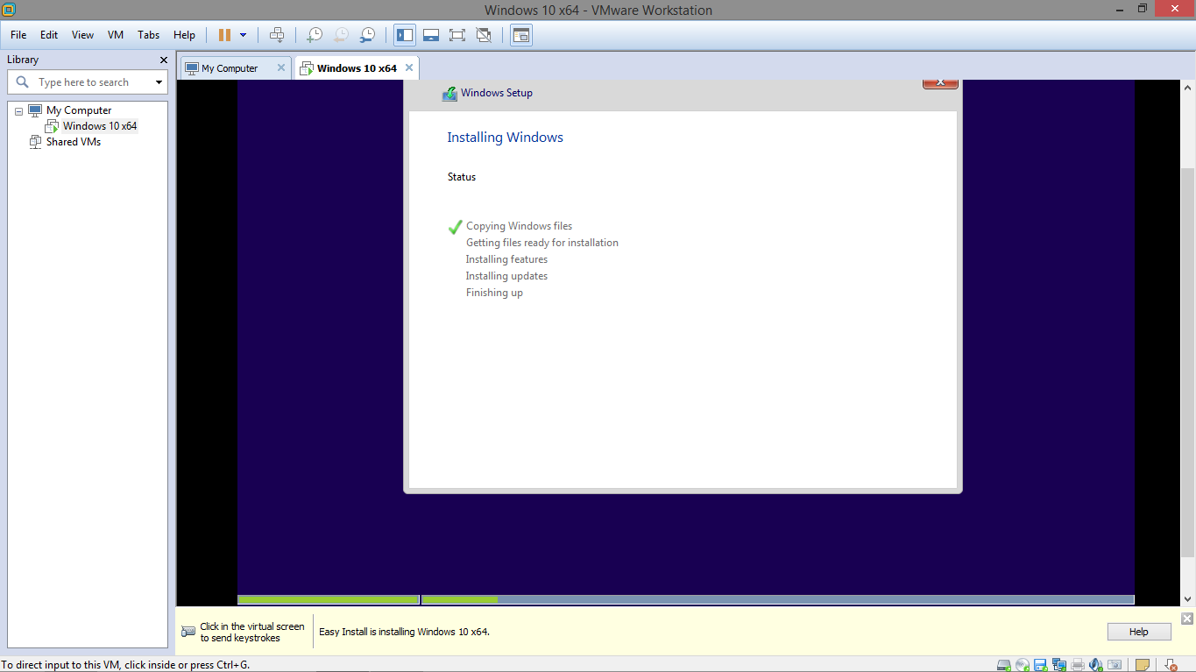Select Windows 10 x64 in library tree
This screenshot has height=672, width=1196.
click(x=100, y=126)
